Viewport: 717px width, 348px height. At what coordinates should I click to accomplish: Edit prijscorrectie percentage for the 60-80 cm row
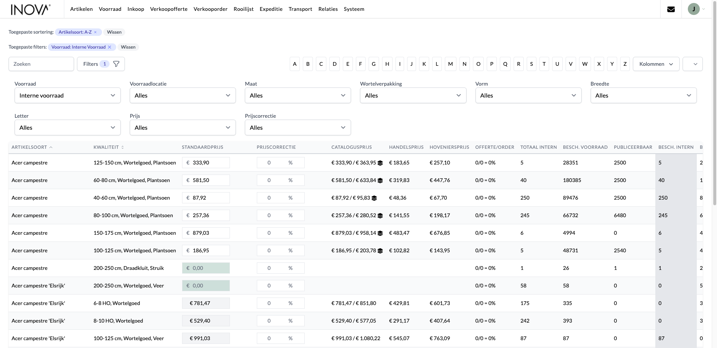281,180
